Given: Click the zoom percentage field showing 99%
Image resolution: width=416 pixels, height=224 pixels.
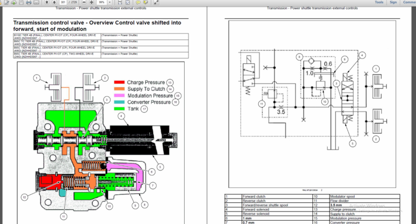Looking at the screenshot, I should click(x=102, y=2).
